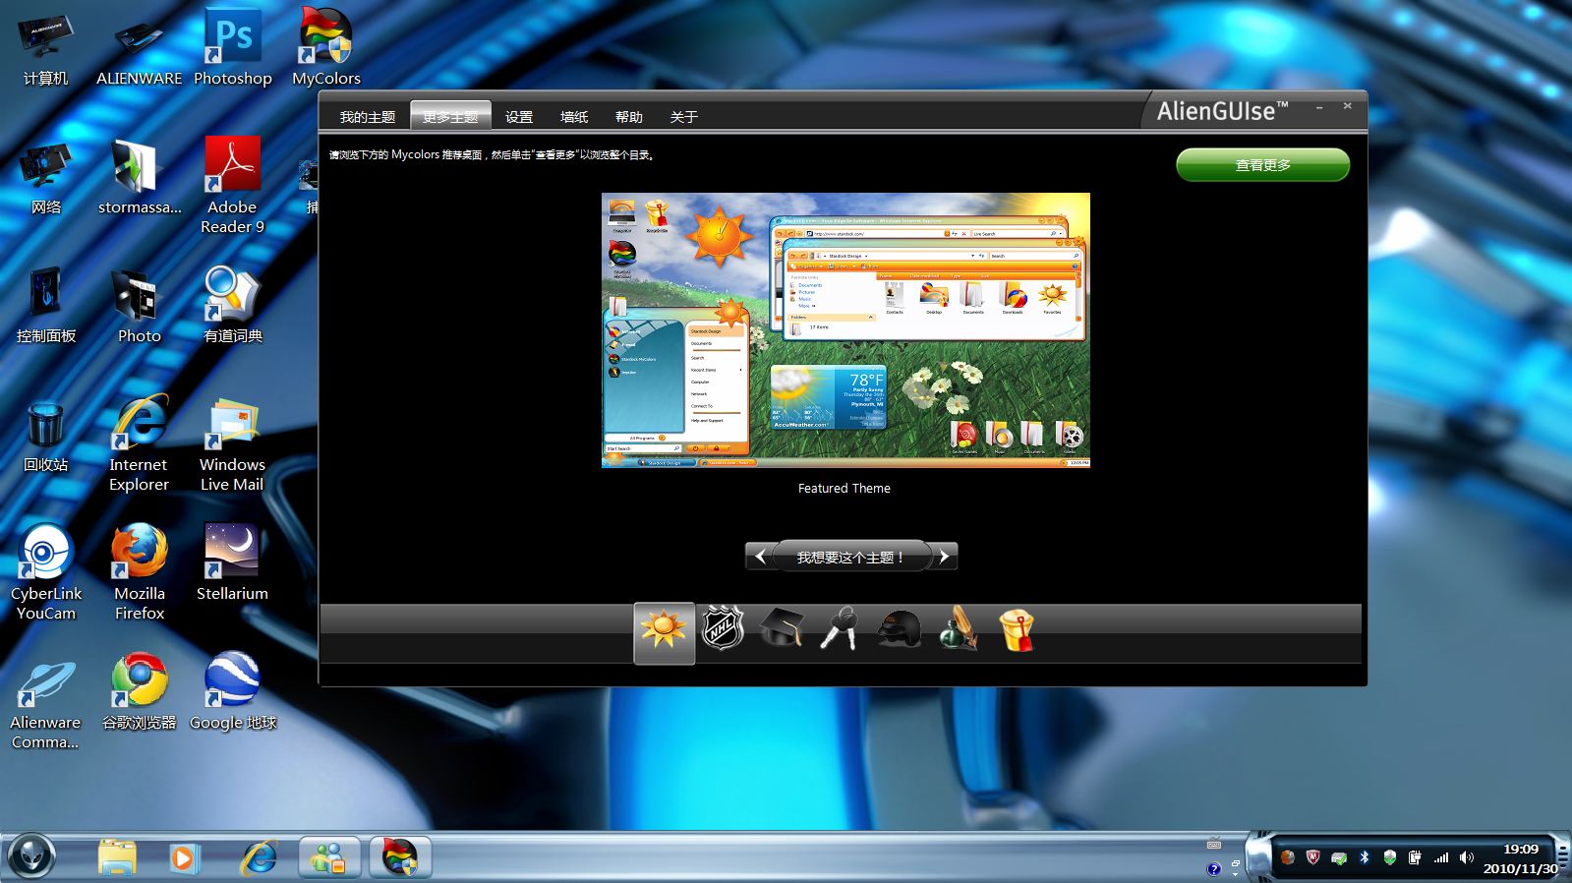
Task: Select the Photoshop desktop shortcut
Action: point(233,49)
